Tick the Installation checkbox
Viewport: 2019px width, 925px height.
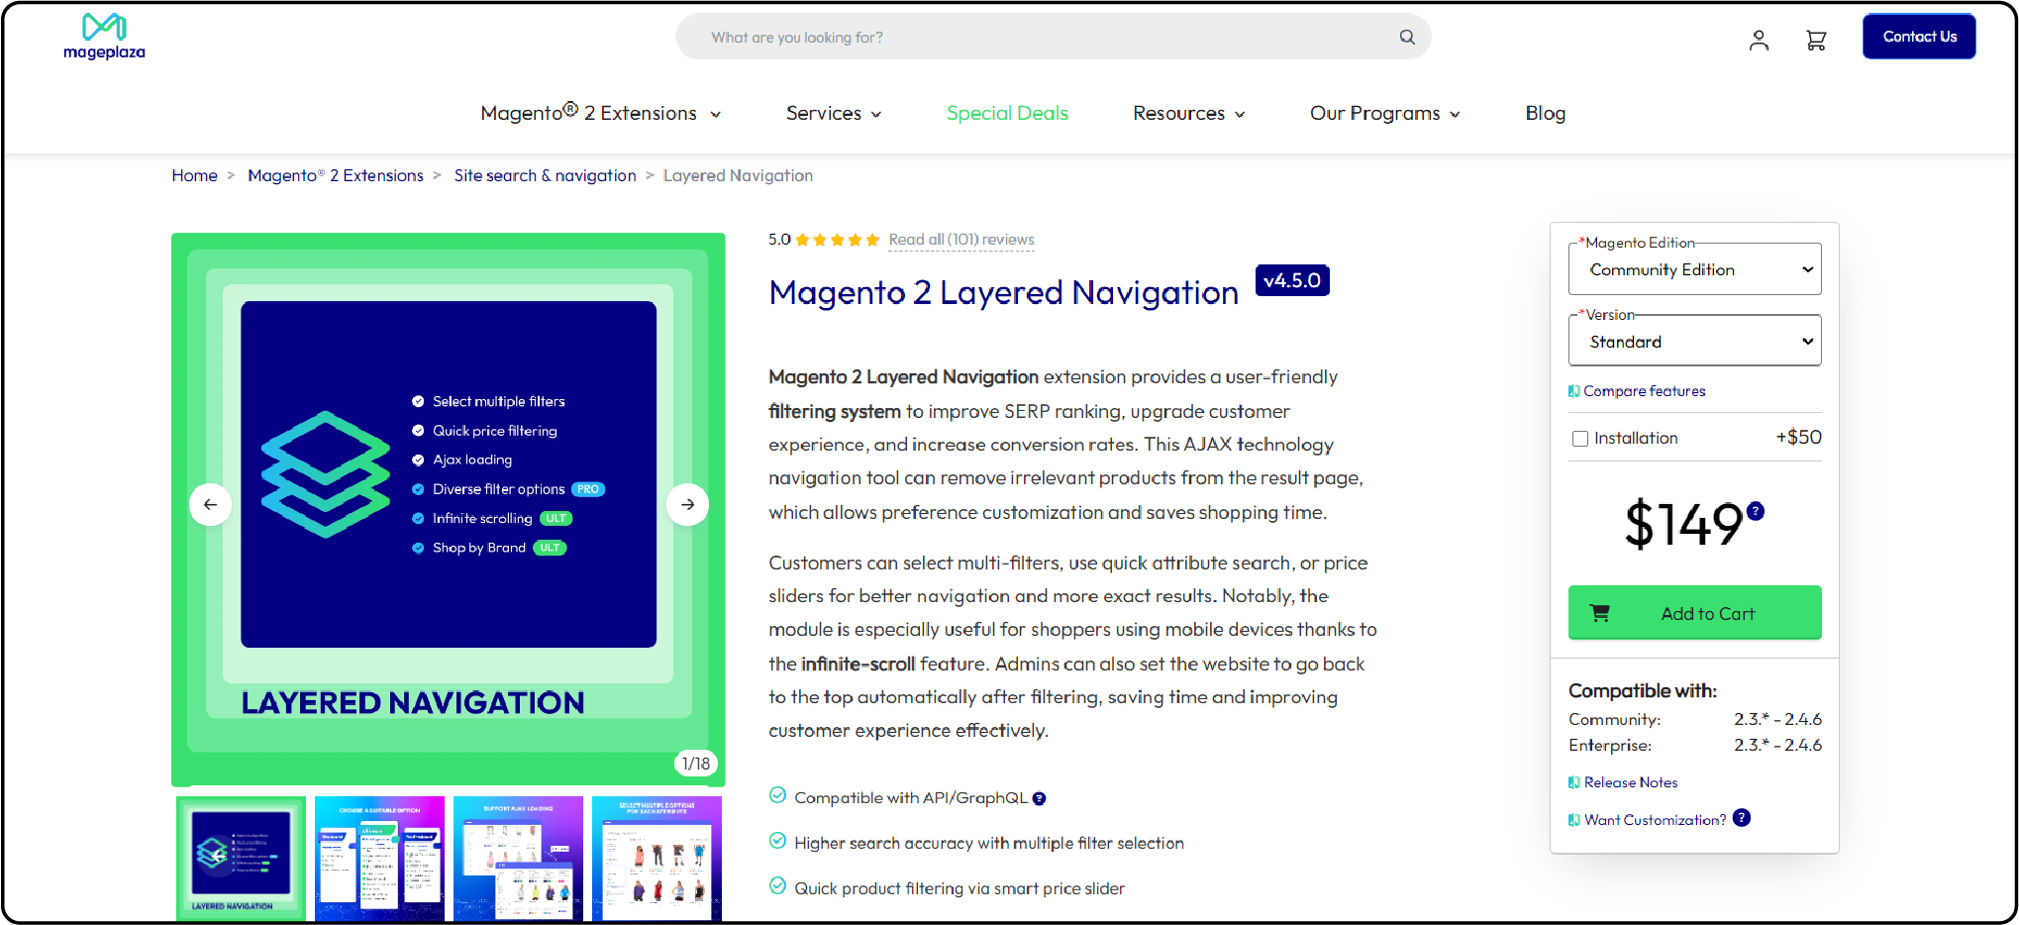click(1580, 438)
